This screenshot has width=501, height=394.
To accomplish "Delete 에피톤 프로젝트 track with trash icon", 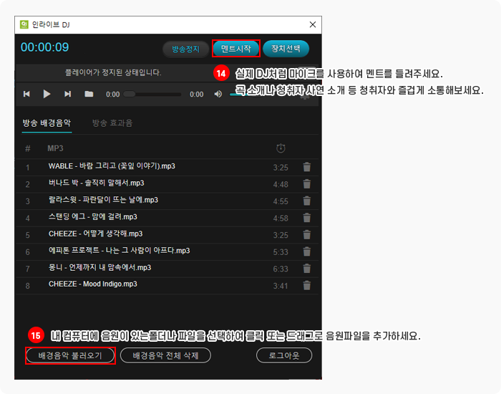I will pyautogui.click(x=307, y=251).
